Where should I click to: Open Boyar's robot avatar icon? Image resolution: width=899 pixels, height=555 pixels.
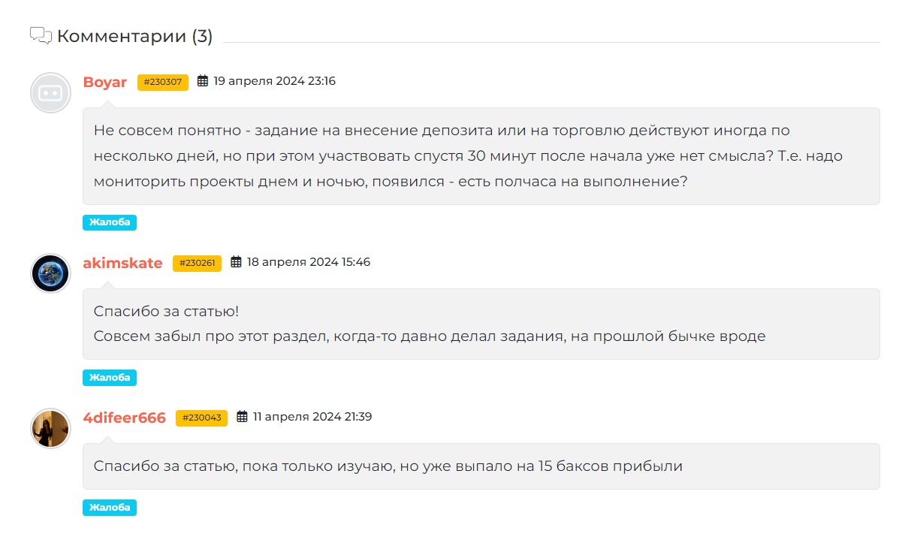(x=50, y=93)
